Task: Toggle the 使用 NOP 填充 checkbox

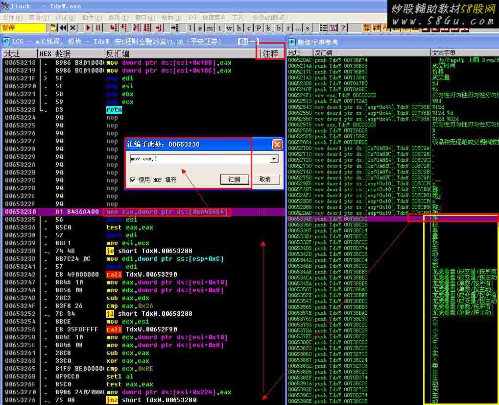Action: click(x=133, y=180)
